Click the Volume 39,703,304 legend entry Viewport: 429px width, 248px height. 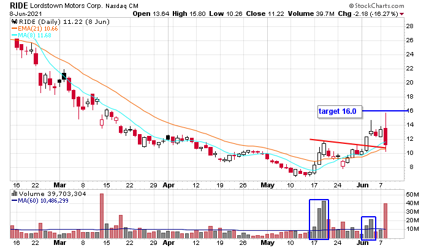[52, 194]
